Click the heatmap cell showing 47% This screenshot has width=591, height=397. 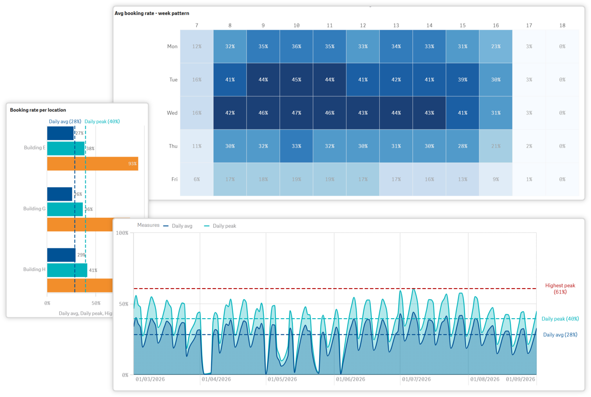[297, 113]
